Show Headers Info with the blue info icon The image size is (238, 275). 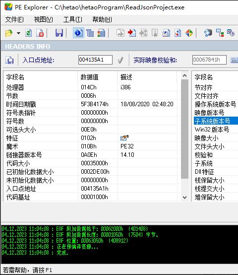tap(78, 33)
